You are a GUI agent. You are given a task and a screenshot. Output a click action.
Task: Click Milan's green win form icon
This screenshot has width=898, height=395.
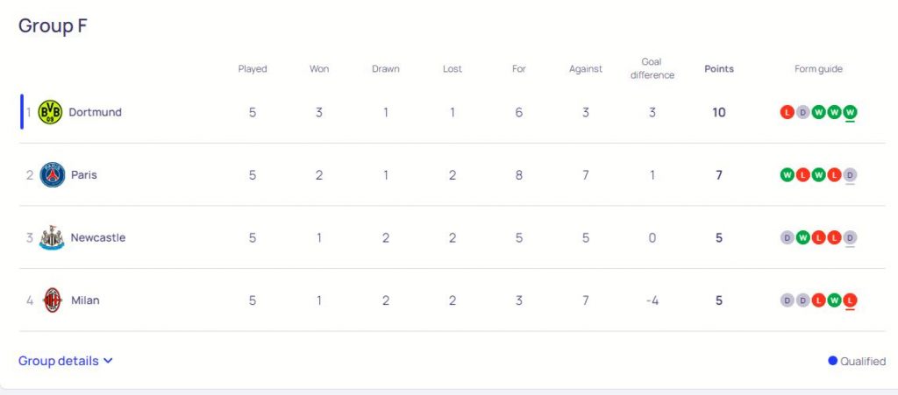[834, 300]
